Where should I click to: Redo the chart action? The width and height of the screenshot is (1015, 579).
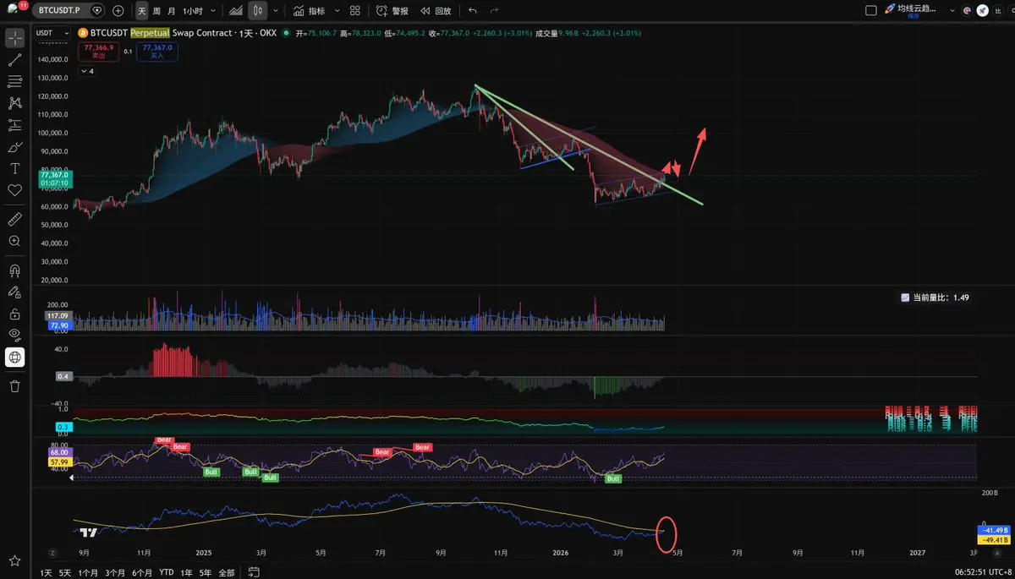coord(494,11)
